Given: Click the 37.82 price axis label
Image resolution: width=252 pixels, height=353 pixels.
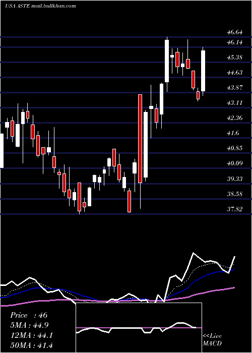Looking at the screenshot, I should coord(235,209).
